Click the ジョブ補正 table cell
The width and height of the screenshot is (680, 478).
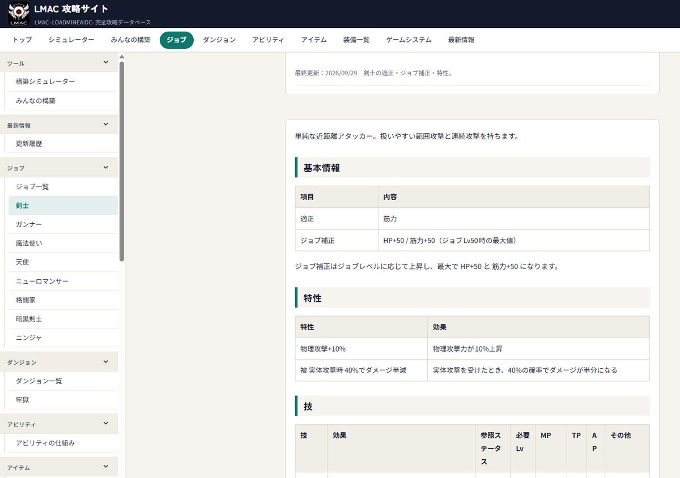coord(337,240)
